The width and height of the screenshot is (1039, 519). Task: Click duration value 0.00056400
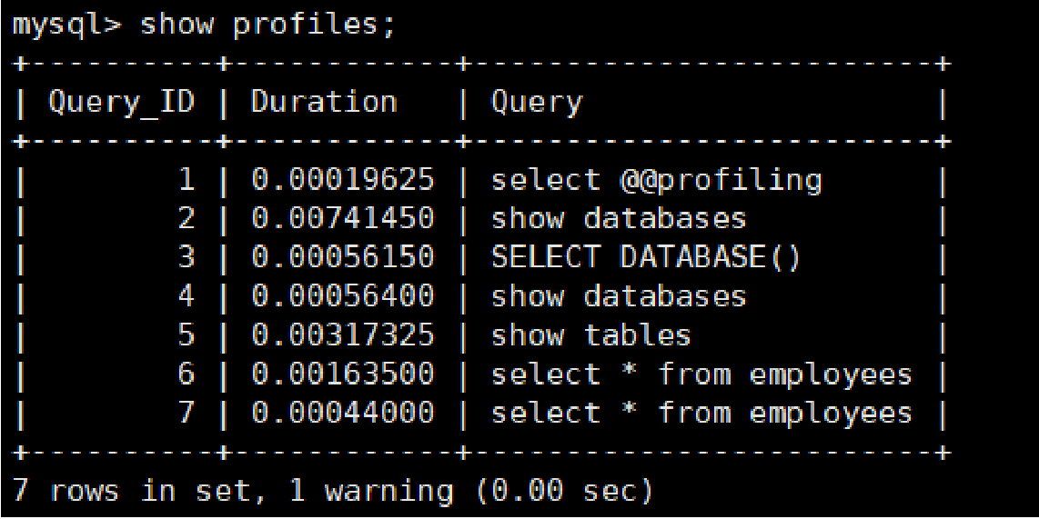343,296
